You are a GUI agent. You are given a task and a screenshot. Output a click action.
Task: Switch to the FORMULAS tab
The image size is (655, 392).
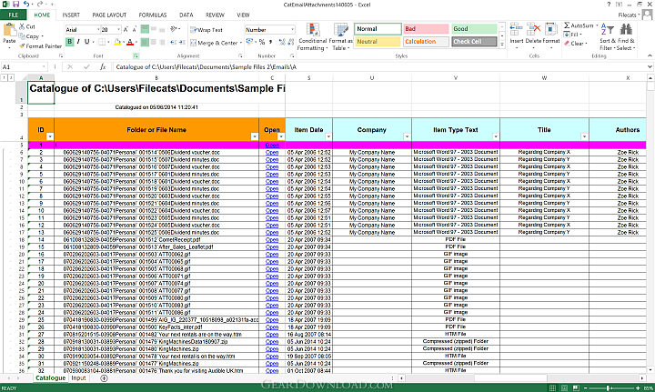point(153,15)
